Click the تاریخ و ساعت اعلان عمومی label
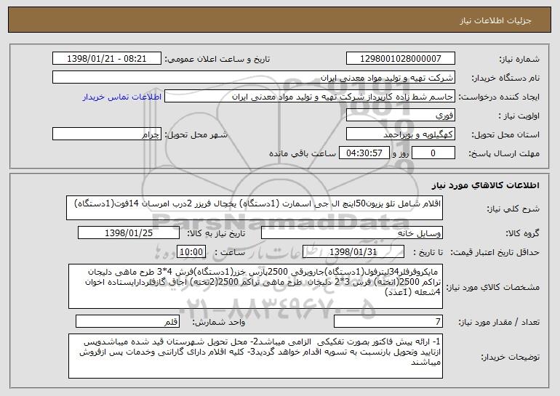560x396 pixels. click(217, 59)
